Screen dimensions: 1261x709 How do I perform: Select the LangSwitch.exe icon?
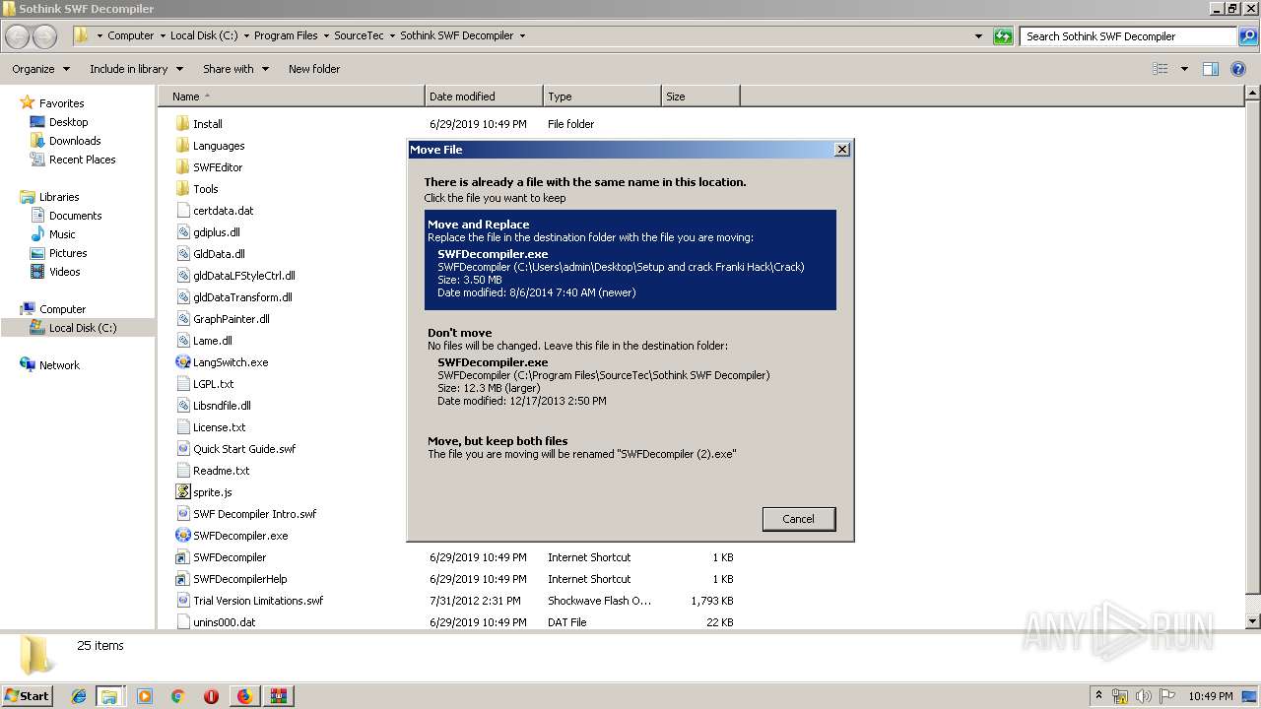tap(182, 362)
